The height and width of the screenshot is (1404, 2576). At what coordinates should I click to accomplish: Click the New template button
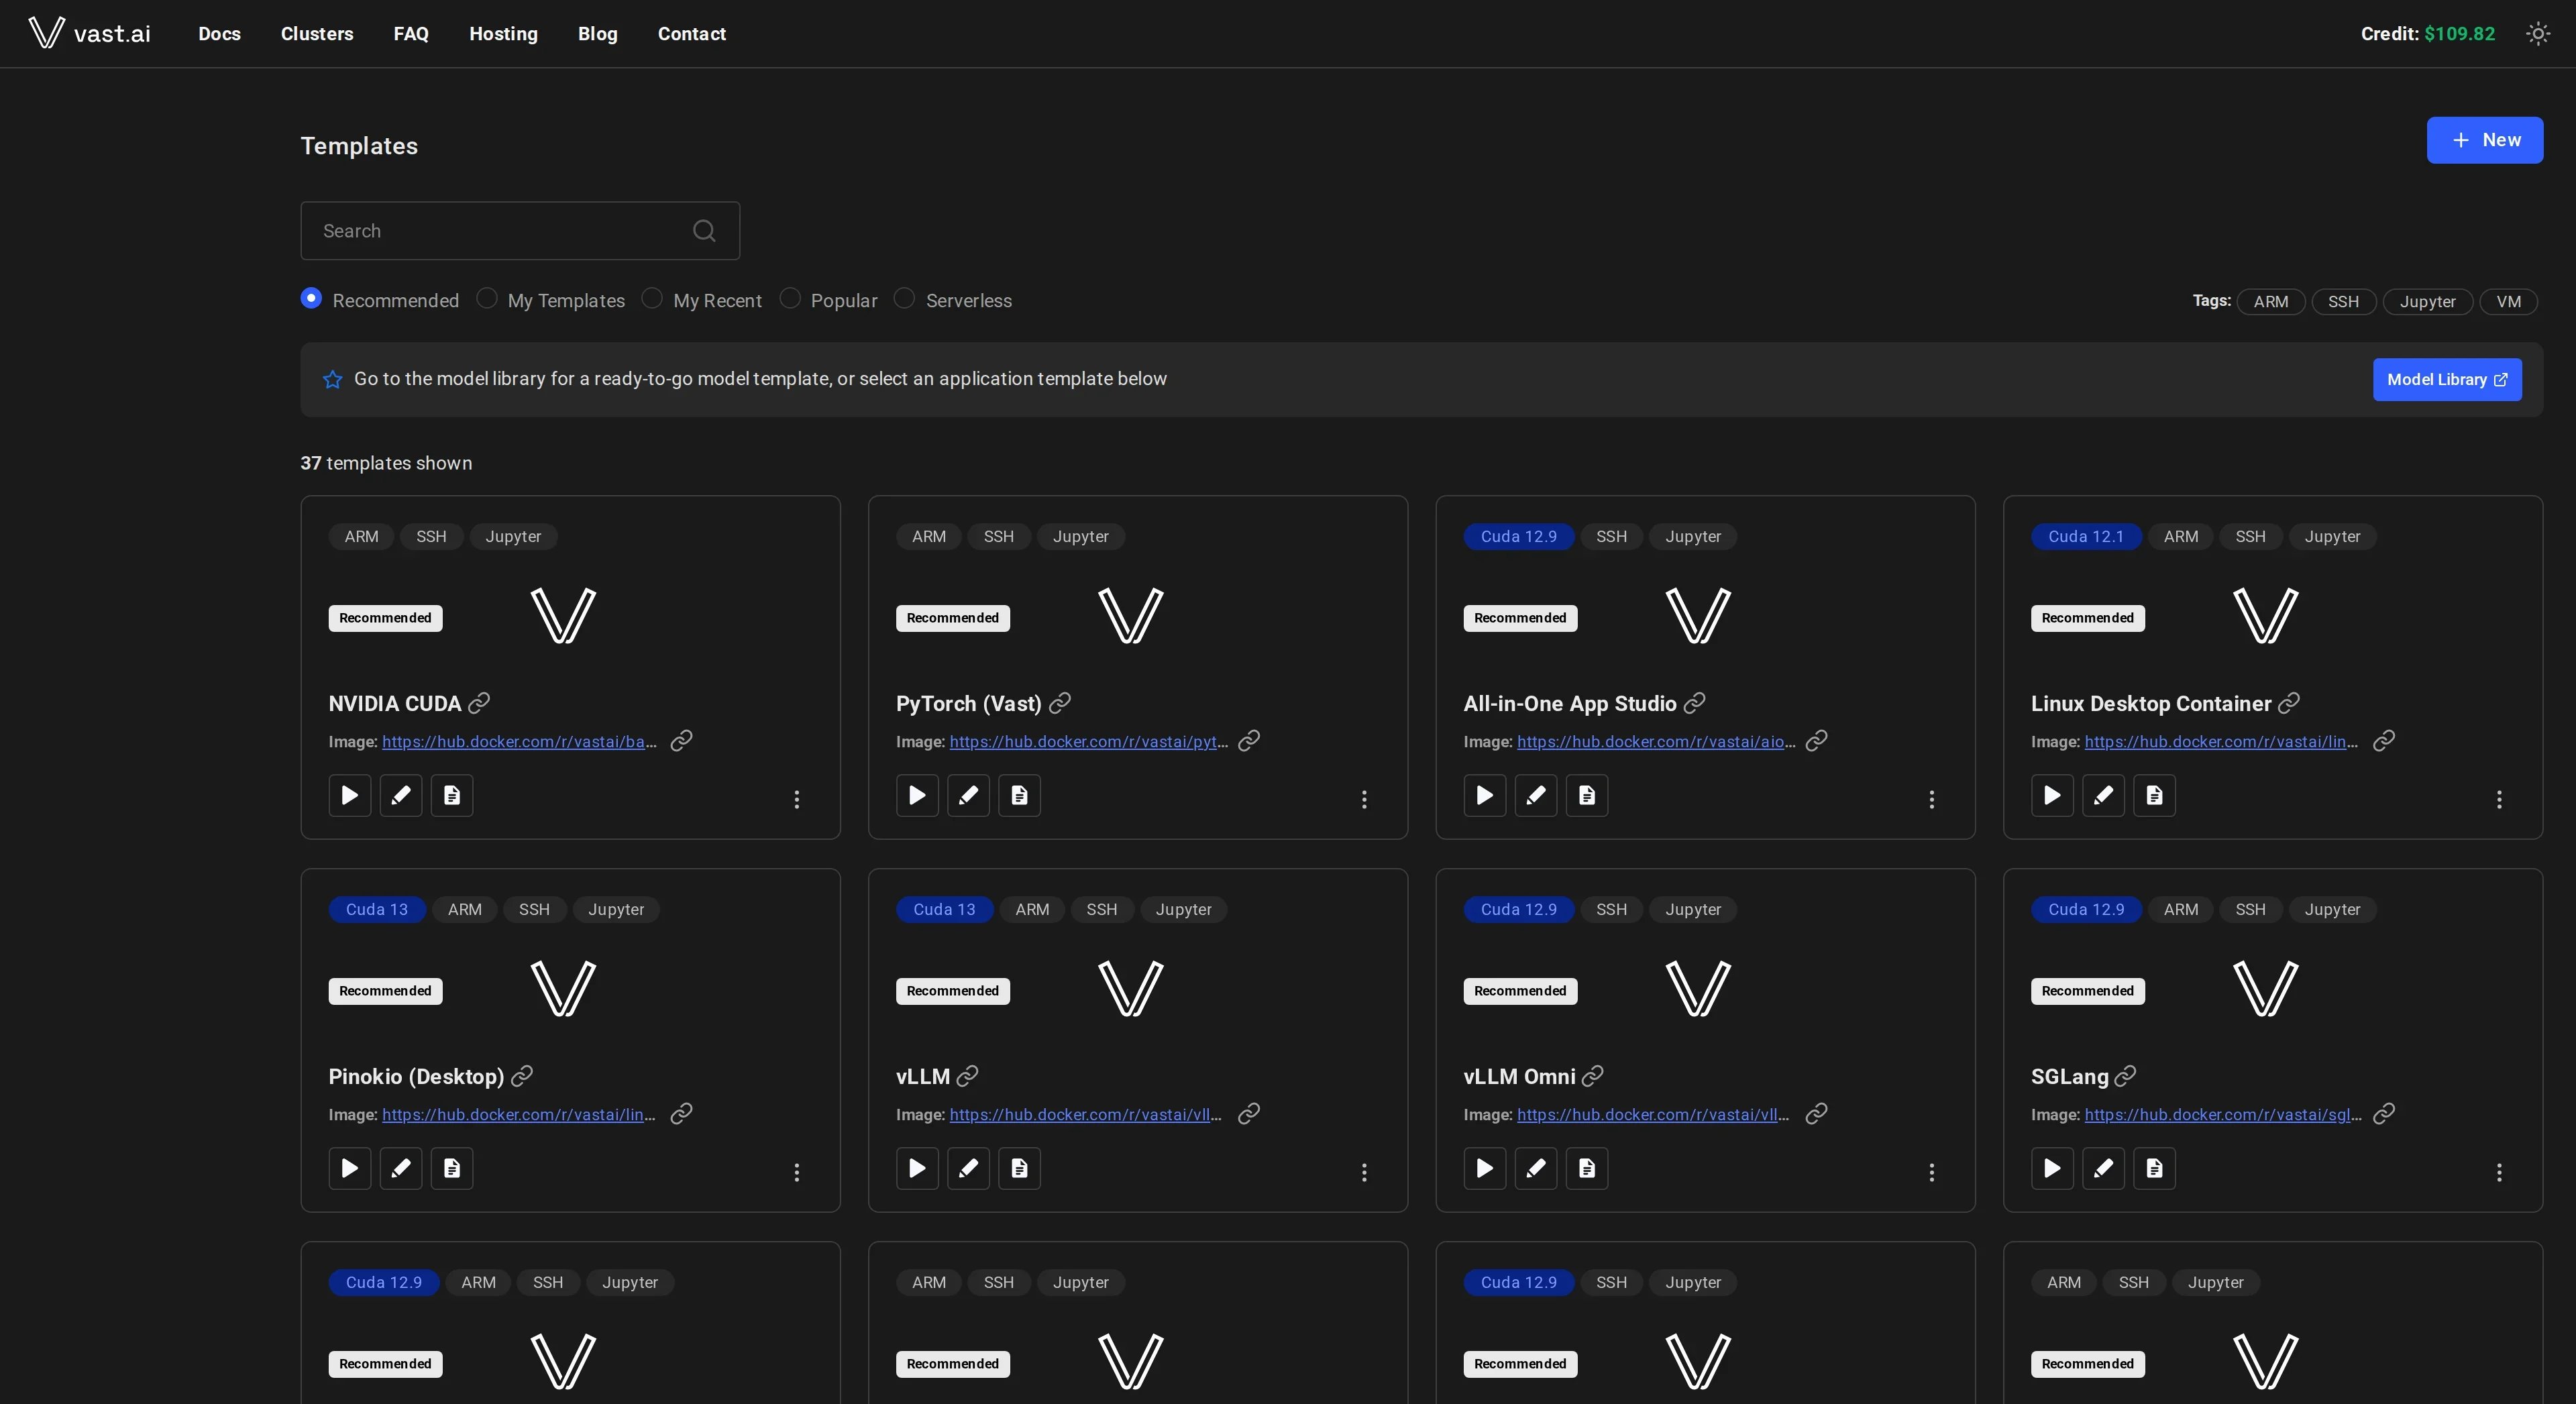[x=2485, y=140]
